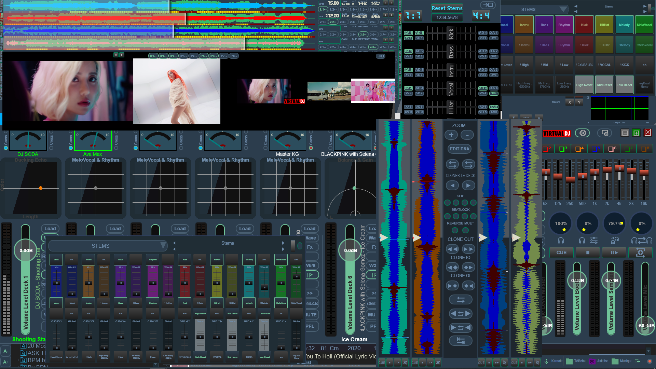Screen dimensions: 656x369
Task: Toggle the large orange Instru stem pad
Action: click(524, 25)
